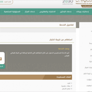Open the إحصائيات وبيانات menu

(x=82, y=12)
